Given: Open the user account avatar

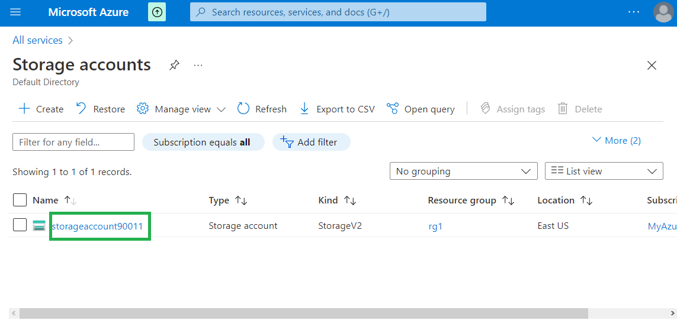Looking at the screenshot, I should pos(663,12).
